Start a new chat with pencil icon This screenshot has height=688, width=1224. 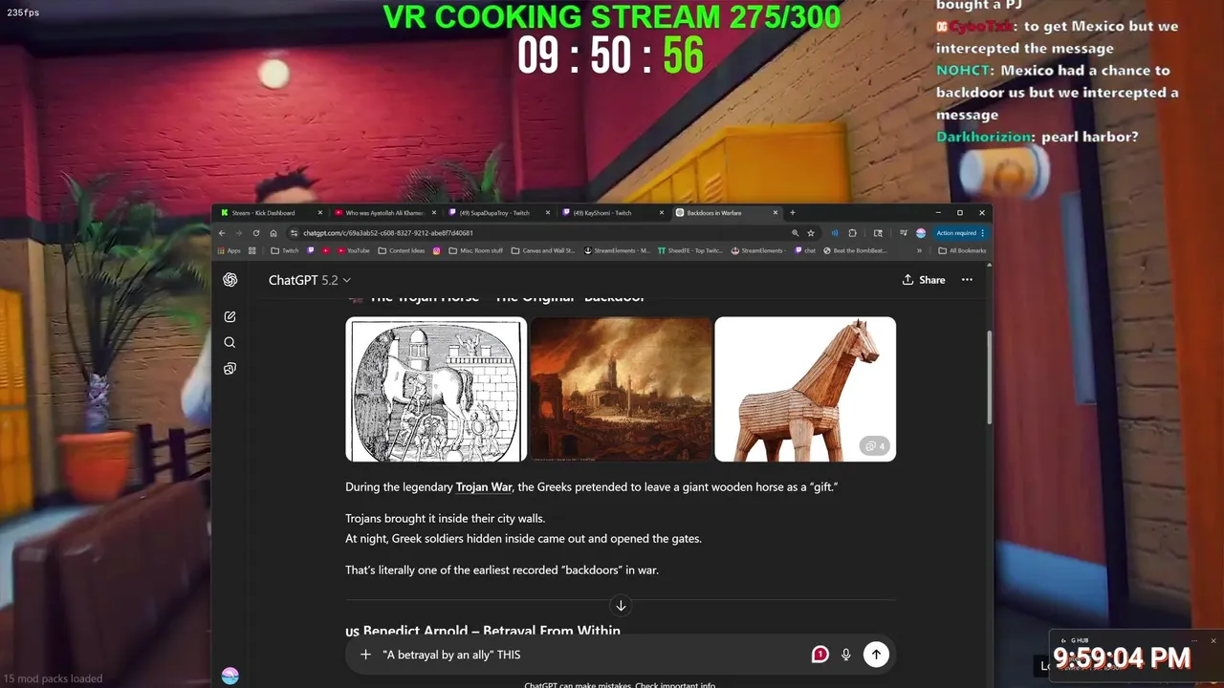click(x=229, y=316)
